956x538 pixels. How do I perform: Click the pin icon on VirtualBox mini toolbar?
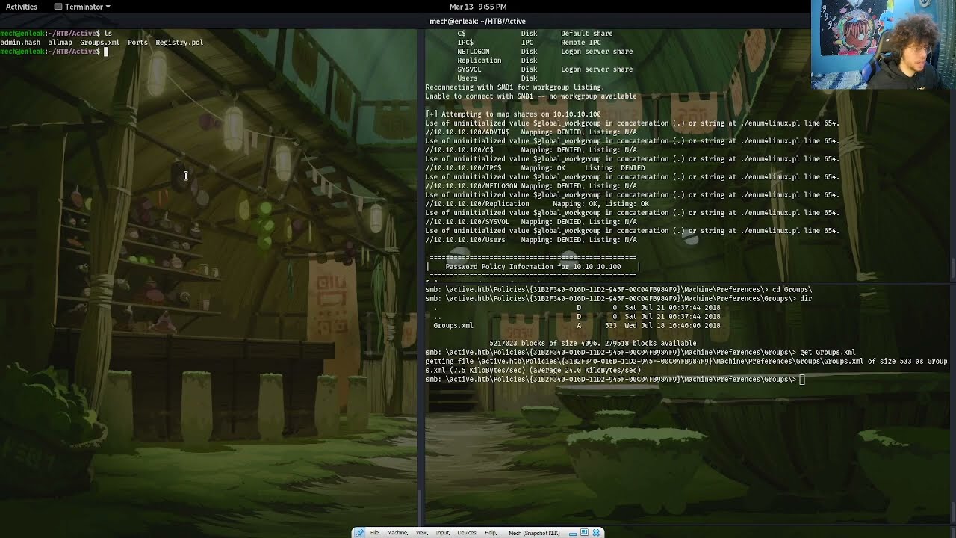(359, 533)
